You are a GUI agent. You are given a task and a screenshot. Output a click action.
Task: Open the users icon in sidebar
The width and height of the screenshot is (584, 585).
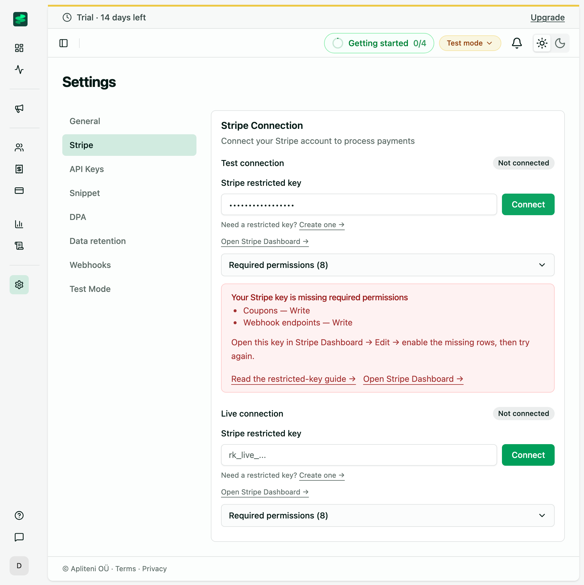pyautogui.click(x=19, y=147)
